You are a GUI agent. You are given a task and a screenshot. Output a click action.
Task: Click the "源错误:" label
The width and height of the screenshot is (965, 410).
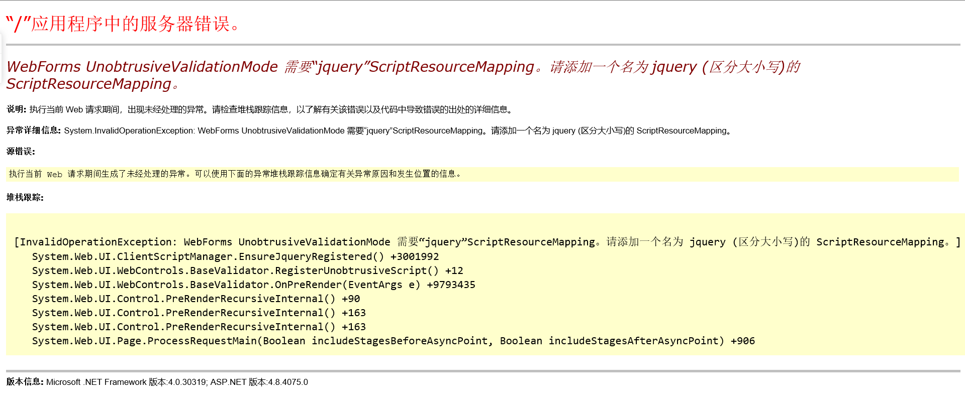(x=21, y=152)
